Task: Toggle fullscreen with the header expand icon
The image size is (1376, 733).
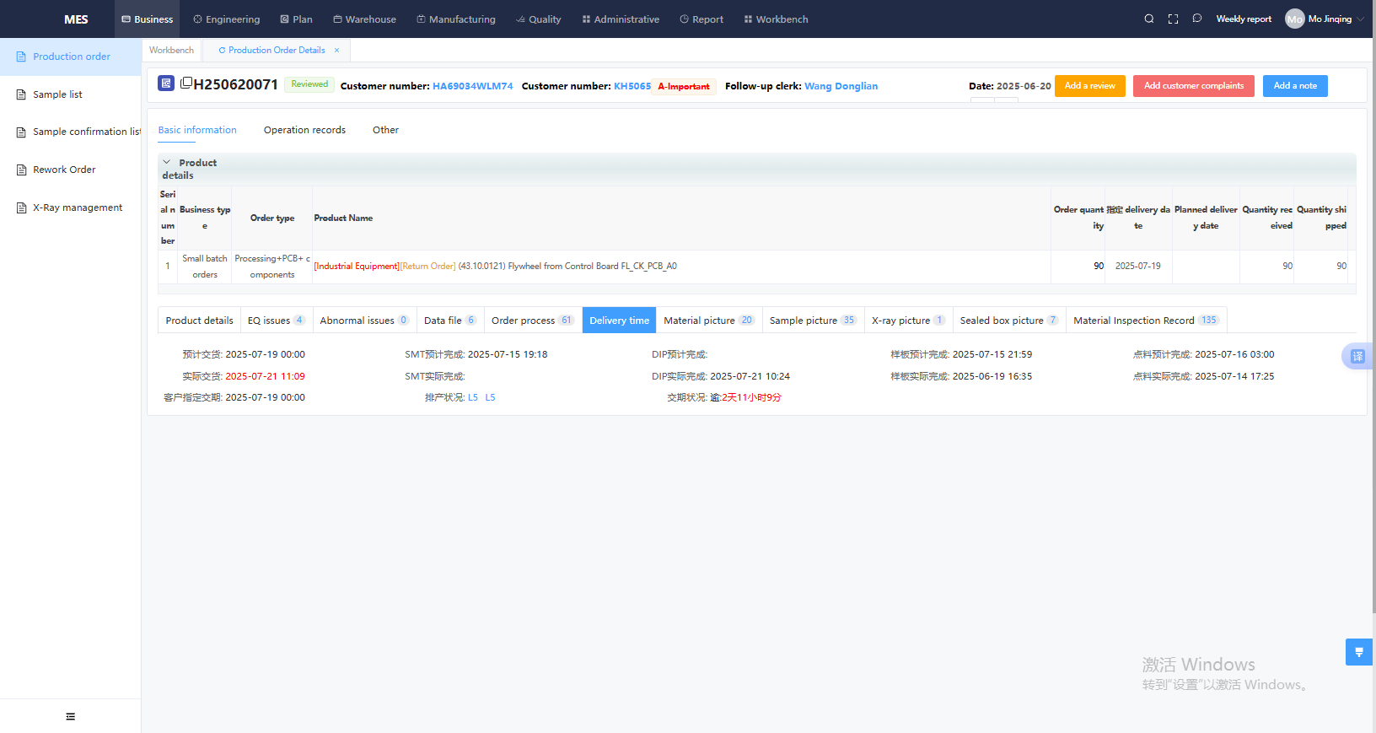Action: click(1173, 19)
